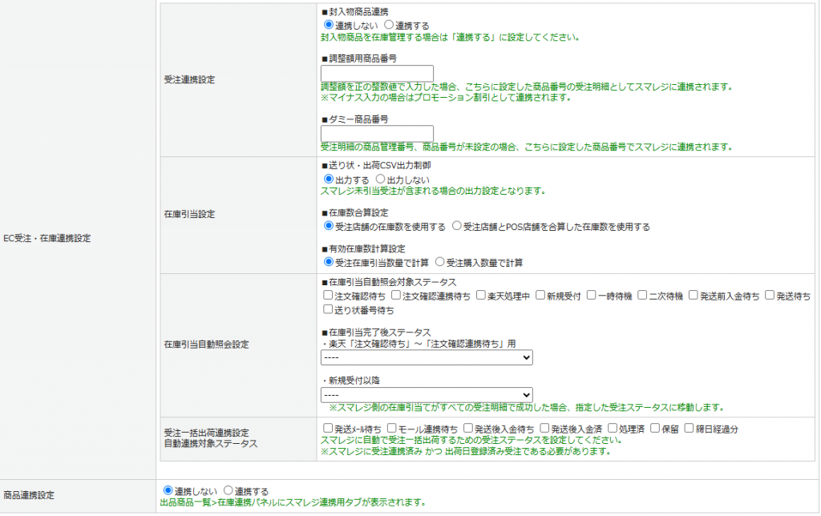Check the 楽天処理中 checkbox

[481, 295]
